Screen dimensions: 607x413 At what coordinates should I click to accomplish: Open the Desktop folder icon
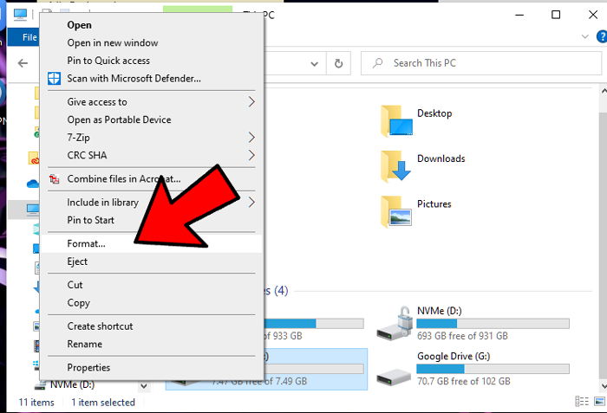tap(396, 121)
